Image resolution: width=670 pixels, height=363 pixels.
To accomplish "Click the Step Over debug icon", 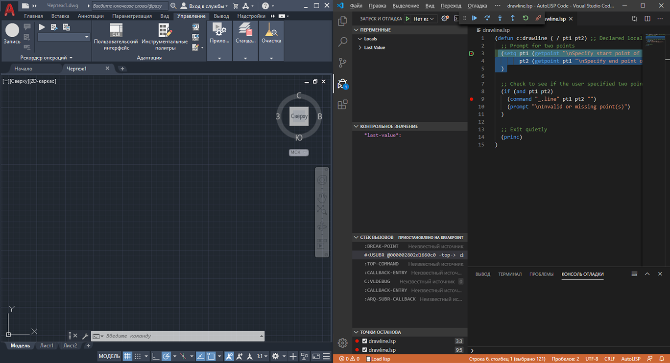I will pyautogui.click(x=487, y=18).
